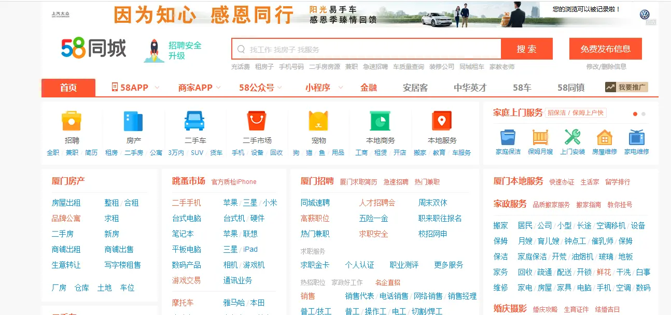Click the Volkswagen logo in the banner

(645, 14)
